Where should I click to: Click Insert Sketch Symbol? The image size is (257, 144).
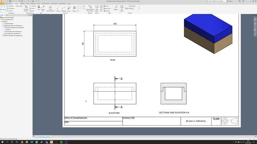[50, 8]
